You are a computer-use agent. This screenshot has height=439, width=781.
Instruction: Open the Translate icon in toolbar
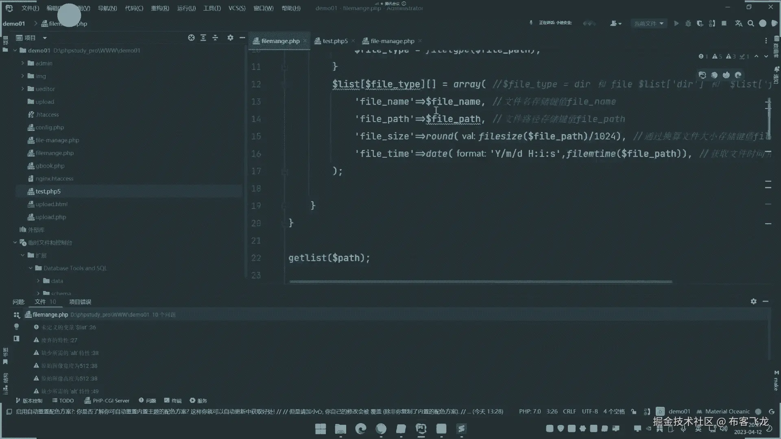pyautogui.click(x=739, y=24)
